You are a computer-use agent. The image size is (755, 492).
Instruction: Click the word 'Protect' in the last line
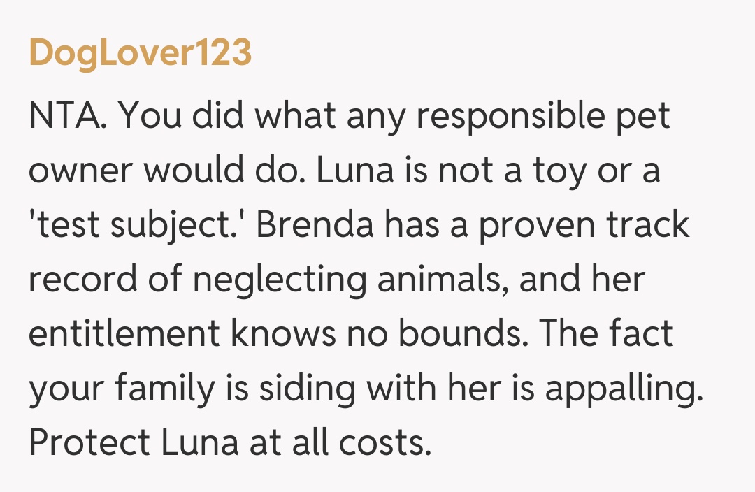coord(88,443)
